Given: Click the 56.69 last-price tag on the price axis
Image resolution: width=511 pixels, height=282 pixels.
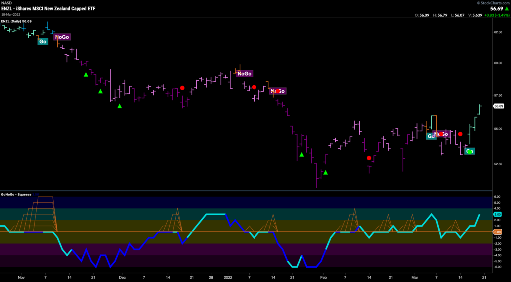Looking at the screenshot, I should 499,106.
